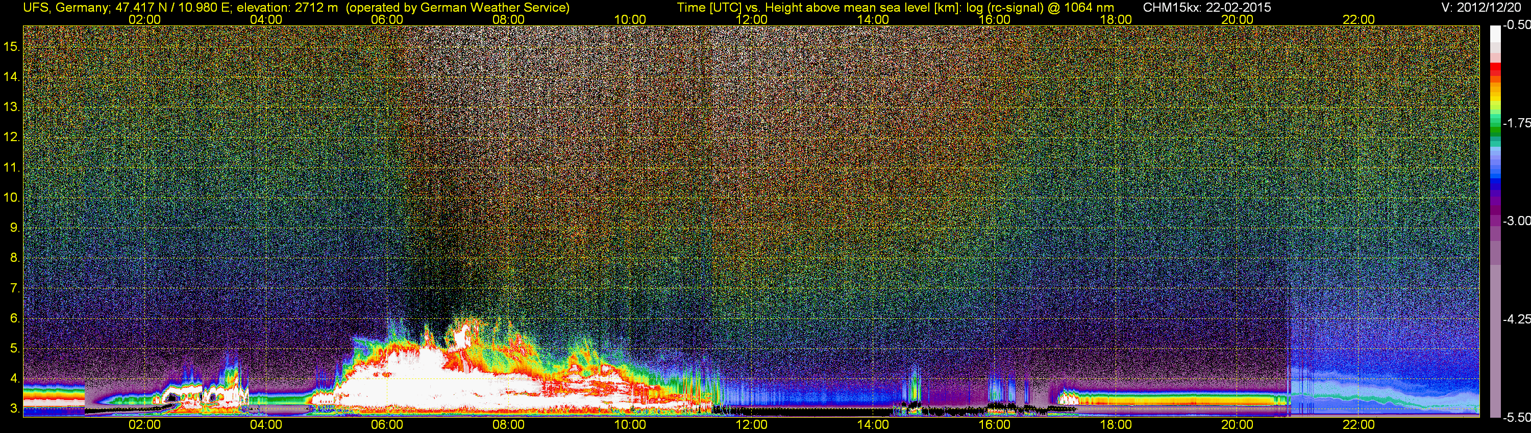Click the 'log (rc-signal) @ 1064 nm' label

click(1041, 8)
